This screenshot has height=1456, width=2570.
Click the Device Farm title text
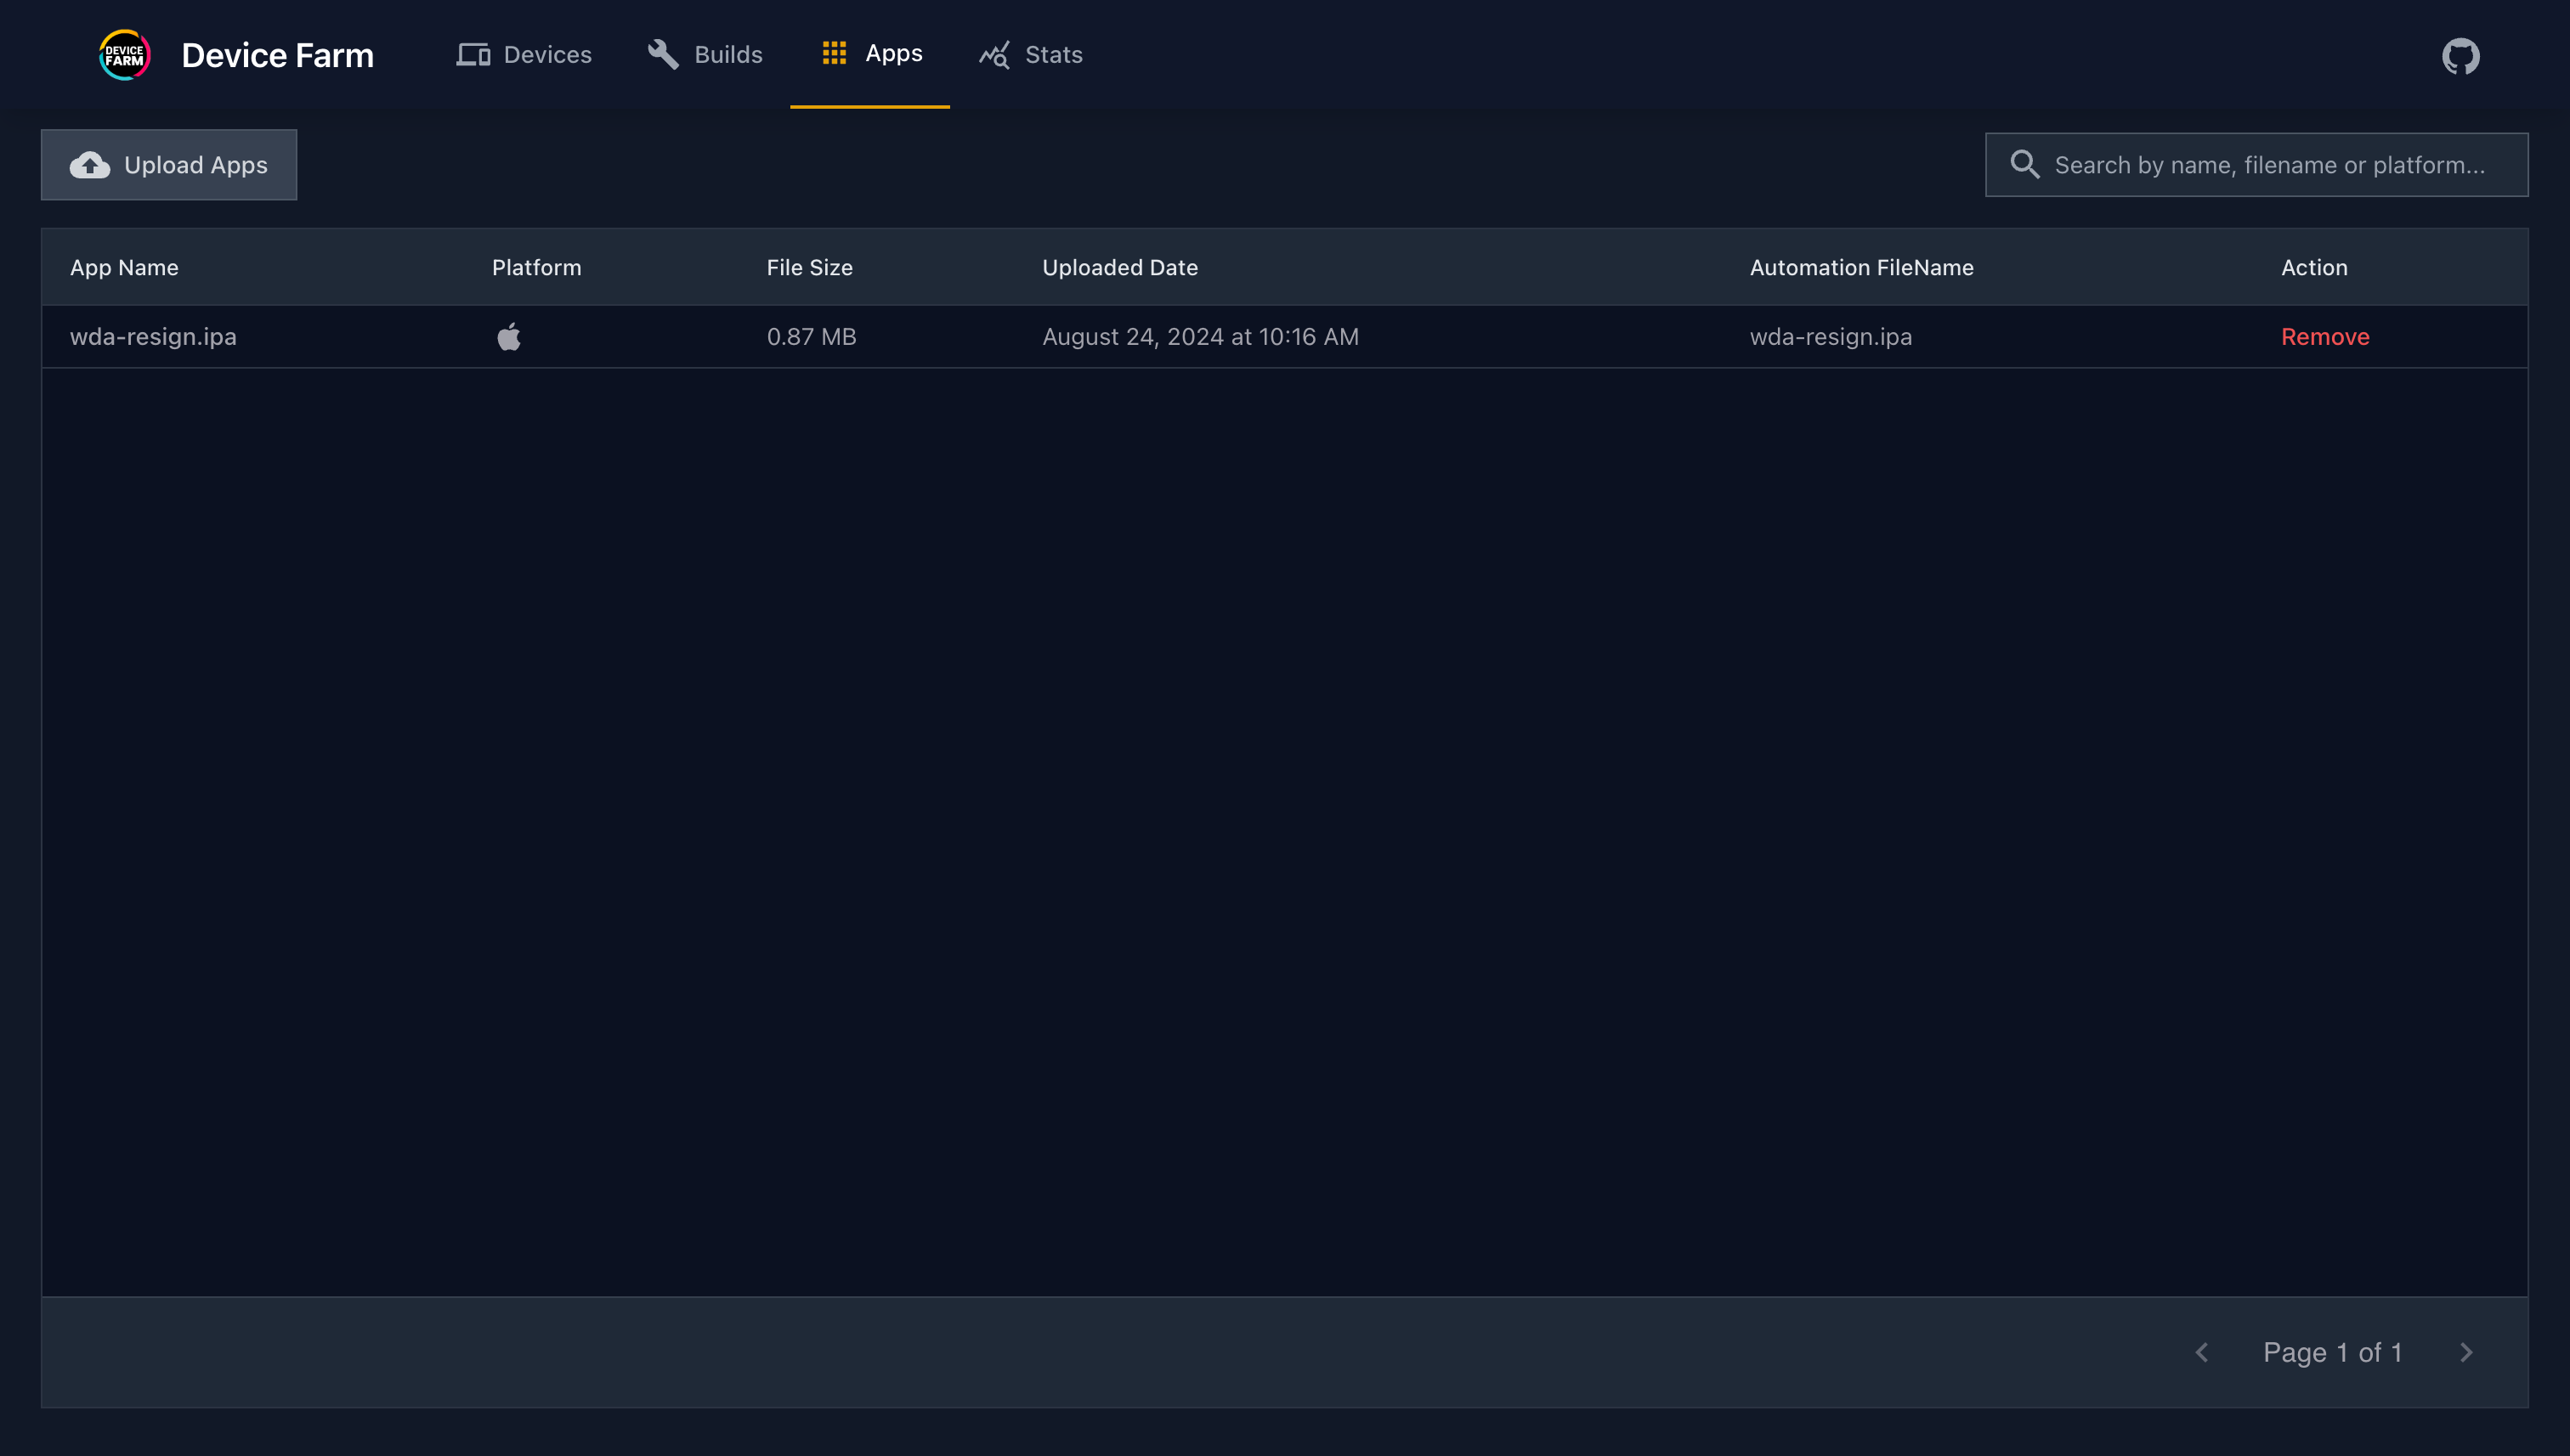pos(277,55)
